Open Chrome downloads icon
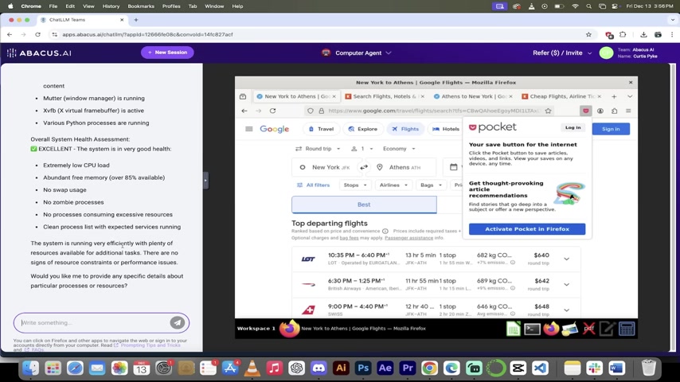The image size is (680, 382). coord(643,34)
